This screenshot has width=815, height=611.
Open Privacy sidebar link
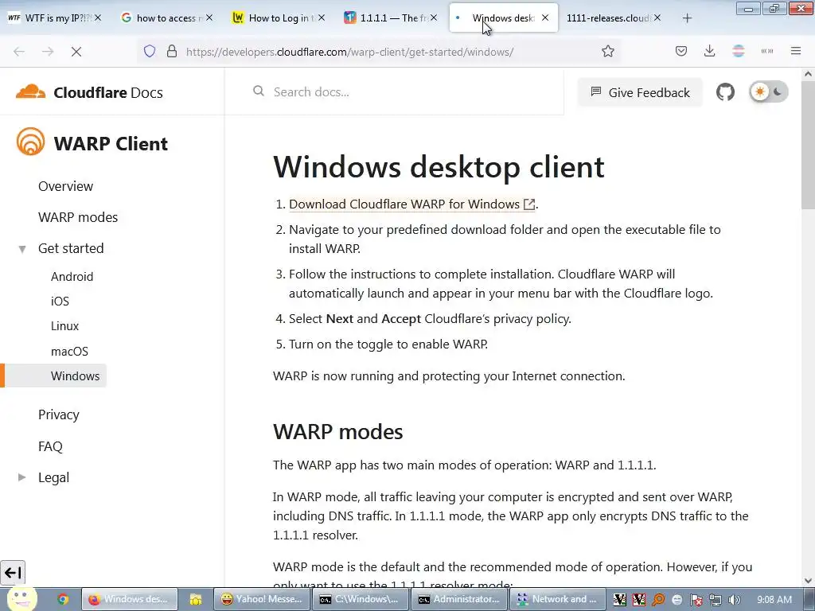pos(59,414)
